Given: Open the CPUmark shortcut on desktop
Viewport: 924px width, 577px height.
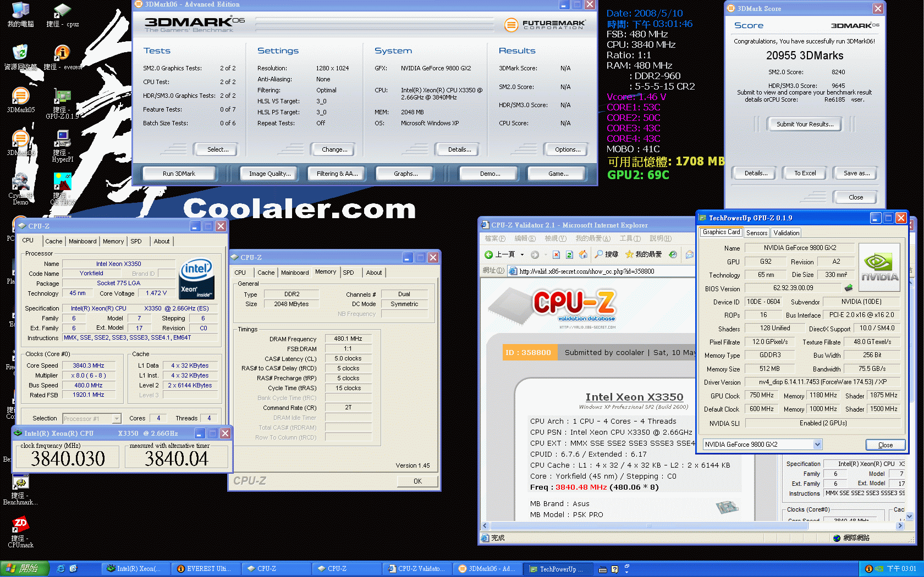Looking at the screenshot, I should coord(20,532).
